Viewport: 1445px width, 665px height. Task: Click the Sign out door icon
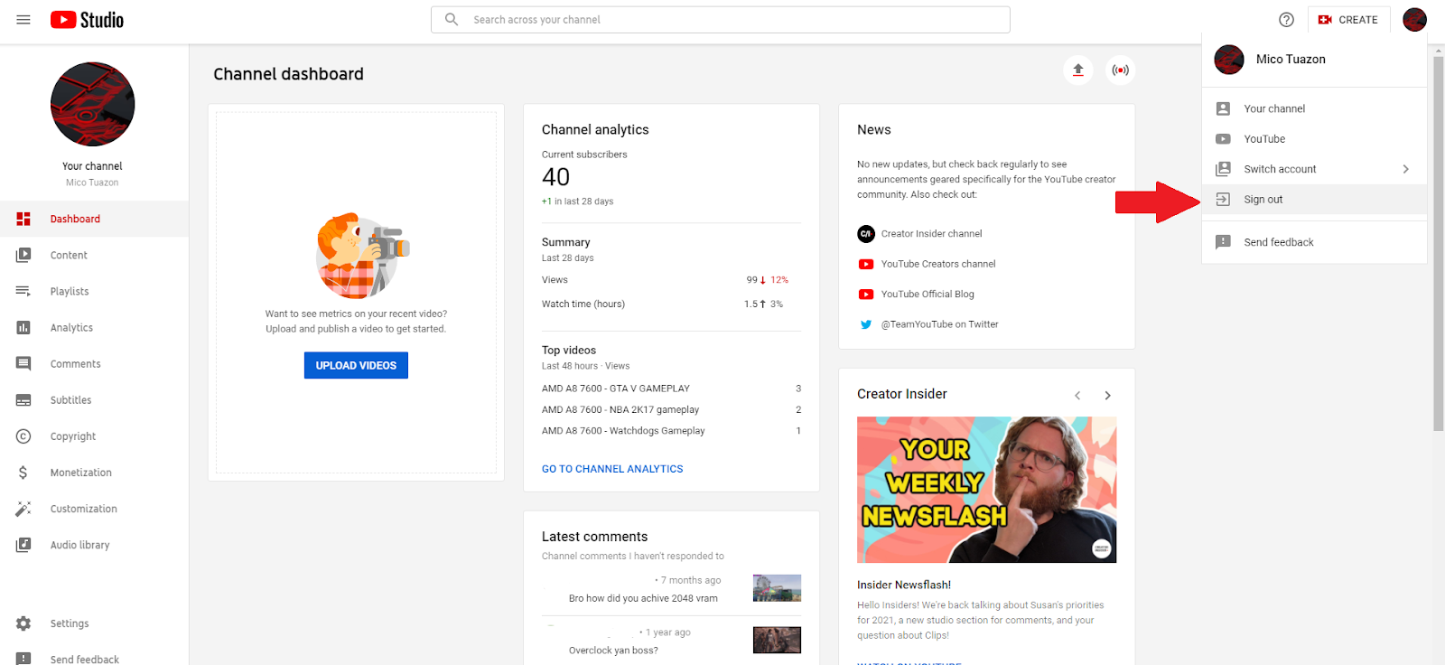coord(1223,200)
